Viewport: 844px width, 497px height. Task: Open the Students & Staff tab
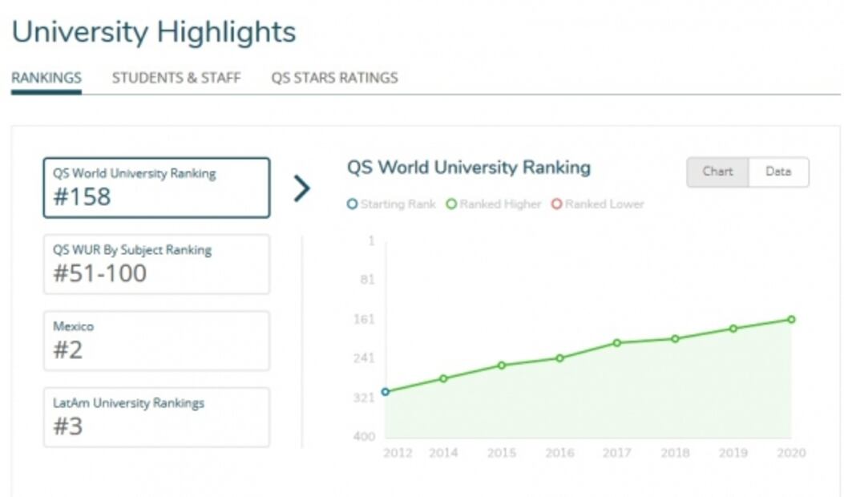176,78
